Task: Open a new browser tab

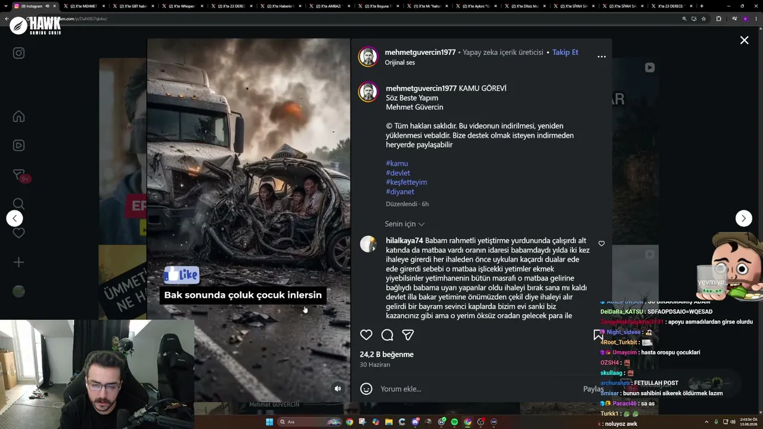Action: click(x=702, y=6)
